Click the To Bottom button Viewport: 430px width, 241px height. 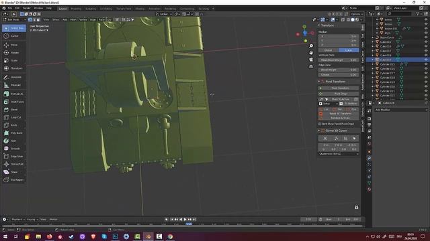(349, 104)
